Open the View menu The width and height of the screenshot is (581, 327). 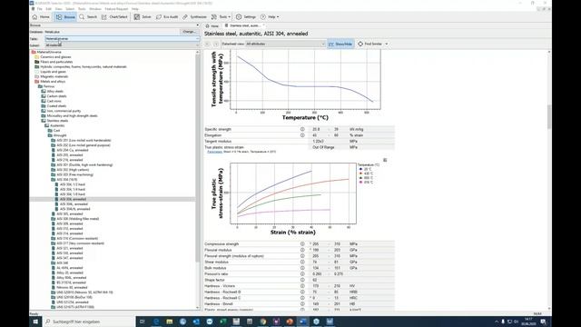pos(58,9)
